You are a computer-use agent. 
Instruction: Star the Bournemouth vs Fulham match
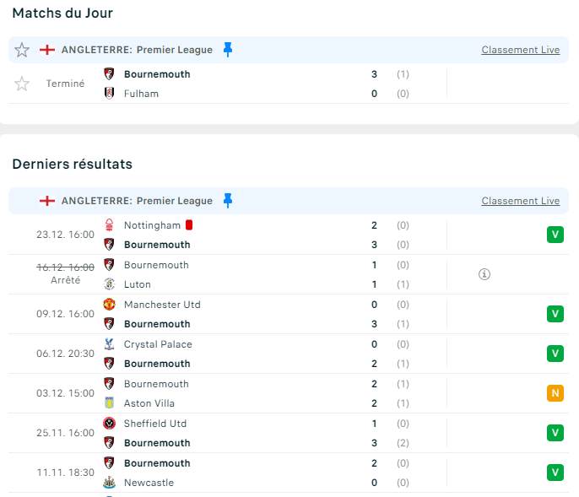tap(22, 84)
